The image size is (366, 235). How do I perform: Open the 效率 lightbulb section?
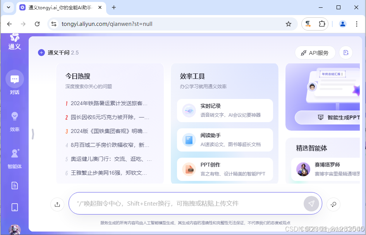point(14,121)
